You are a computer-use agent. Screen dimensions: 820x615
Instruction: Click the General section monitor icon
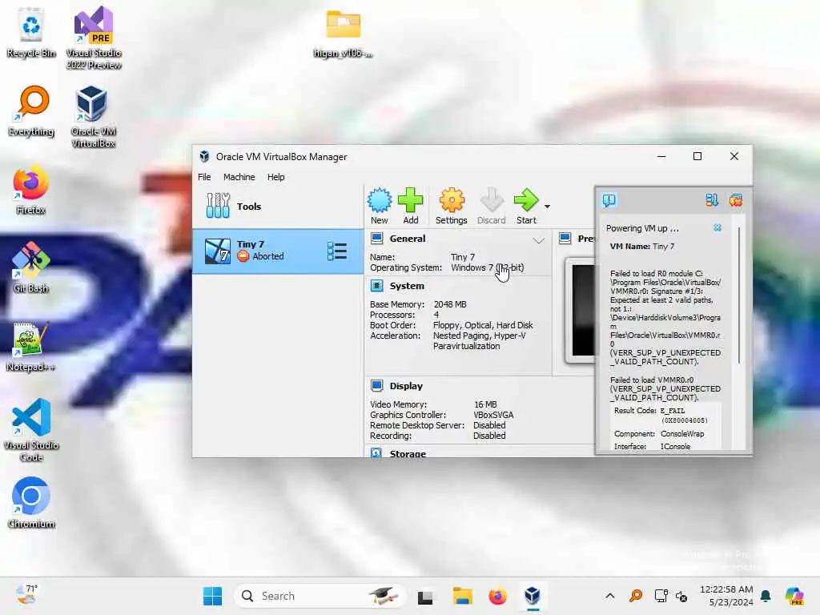[376, 239]
